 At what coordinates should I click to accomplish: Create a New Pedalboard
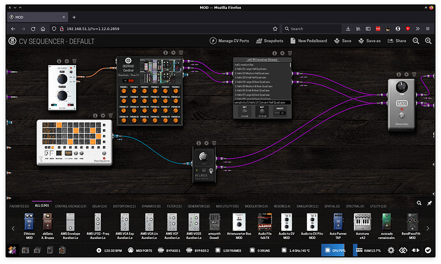(309, 41)
